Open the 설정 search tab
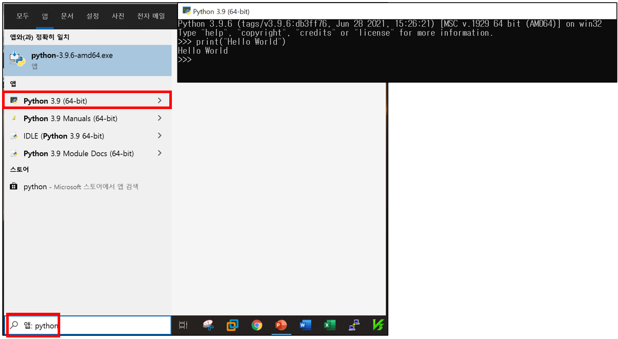The image size is (618, 339). point(93,16)
